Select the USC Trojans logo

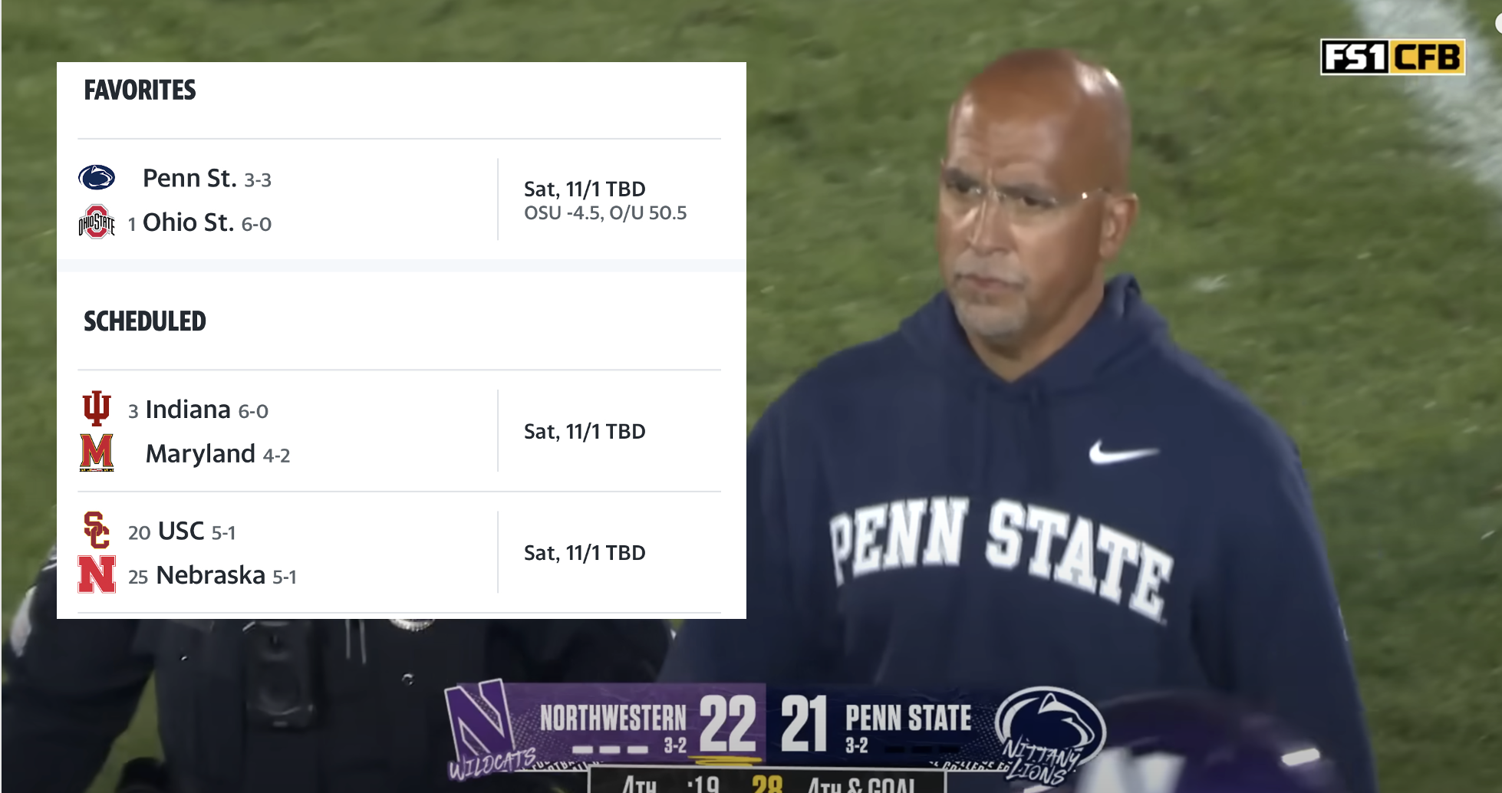click(x=97, y=530)
